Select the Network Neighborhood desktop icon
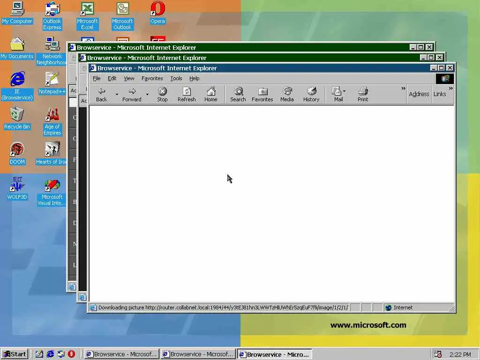The height and width of the screenshot is (360, 480). pyautogui.click(x=52, y=51)
